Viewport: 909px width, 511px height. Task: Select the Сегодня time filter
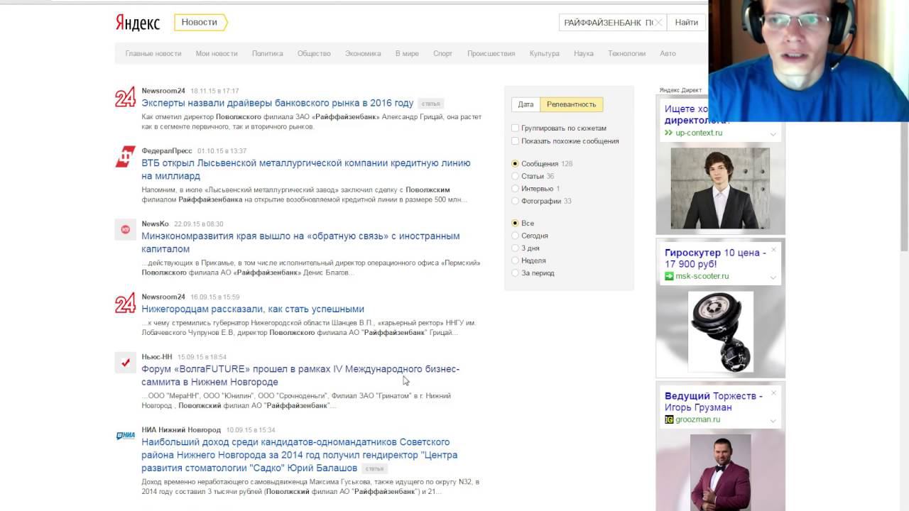pyautogui.click(x=516, y=236)
